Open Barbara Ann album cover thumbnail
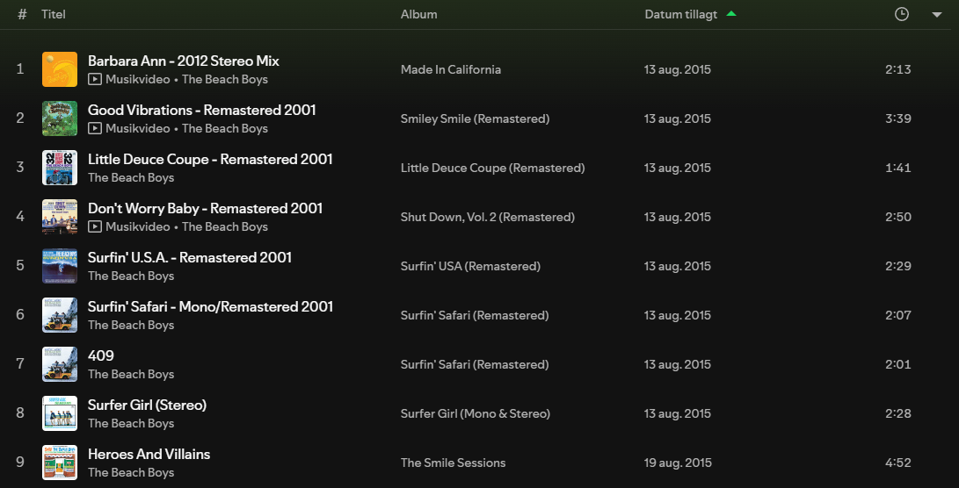 pyautogui.click(x=59, y=69)
